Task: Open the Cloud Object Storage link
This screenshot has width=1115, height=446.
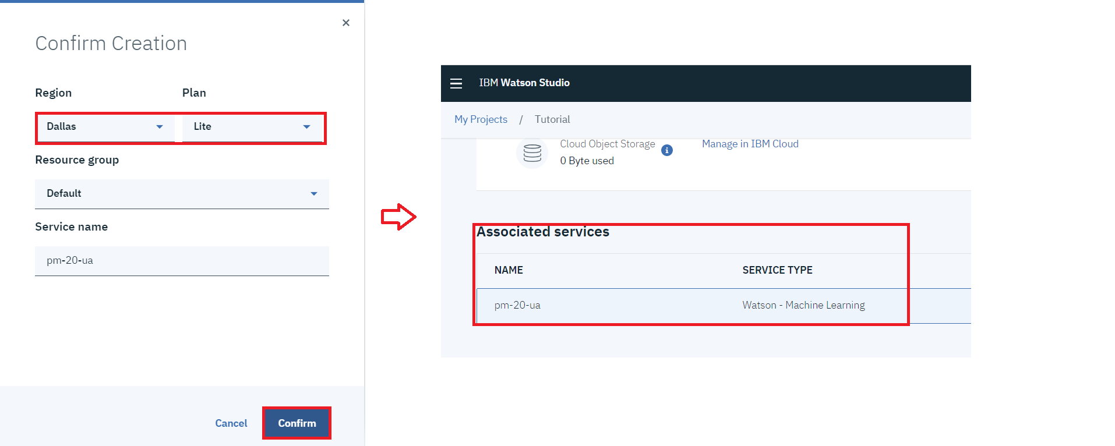Action: pyautogui.click(x=607, y=144)
